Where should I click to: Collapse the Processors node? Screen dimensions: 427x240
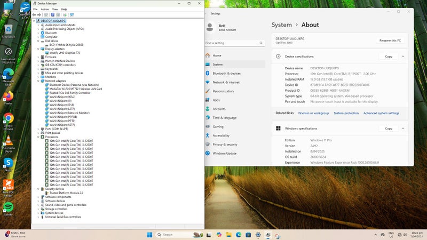tap(38, 137)
